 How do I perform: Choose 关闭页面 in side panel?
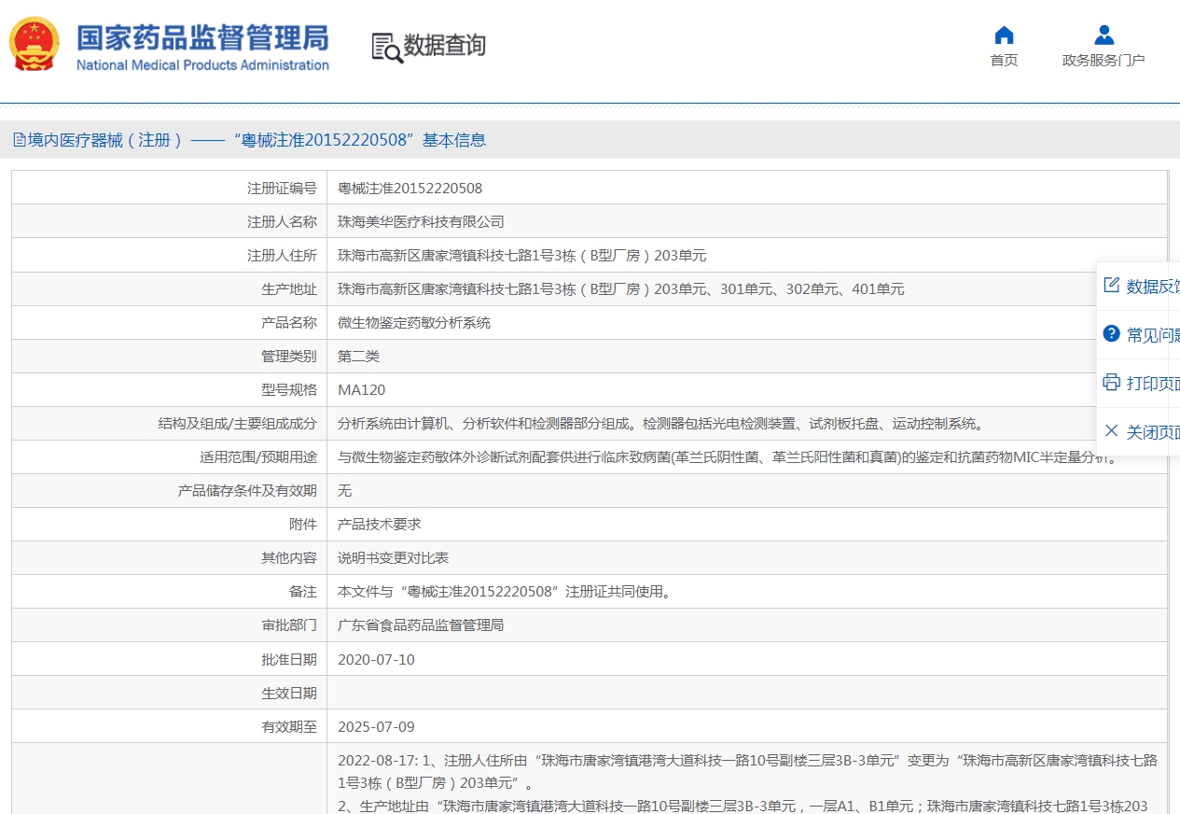click(x=1153, y=432)
